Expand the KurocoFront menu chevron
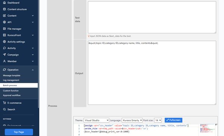Viewport: 224px width, 136px height. 33,35
